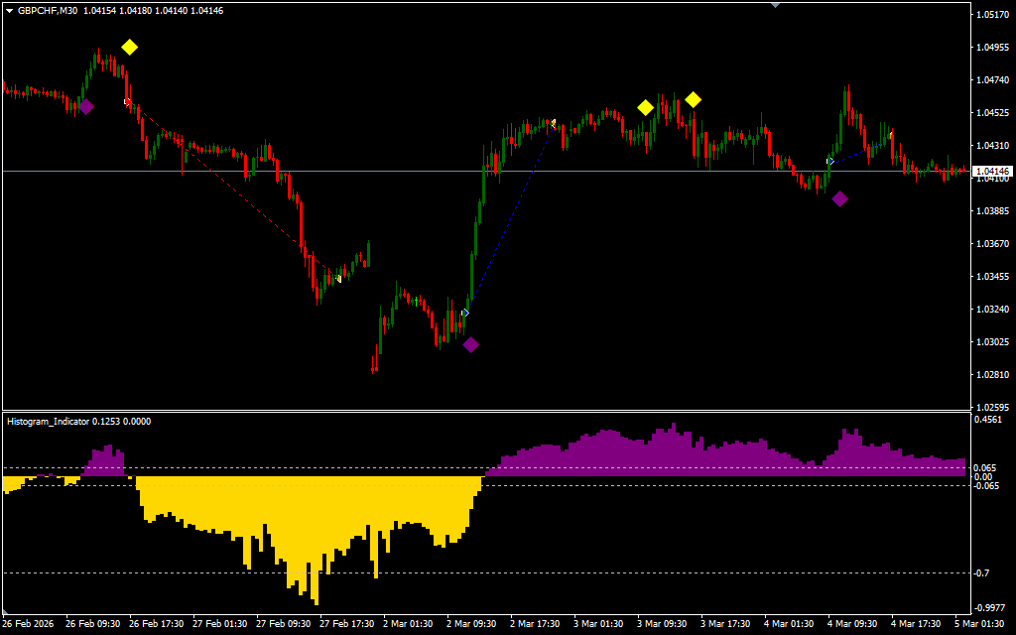Click the yellow diamond above the Feb 26 peak
This screenshot has width=1016, height=635.
tap(129, 47)
